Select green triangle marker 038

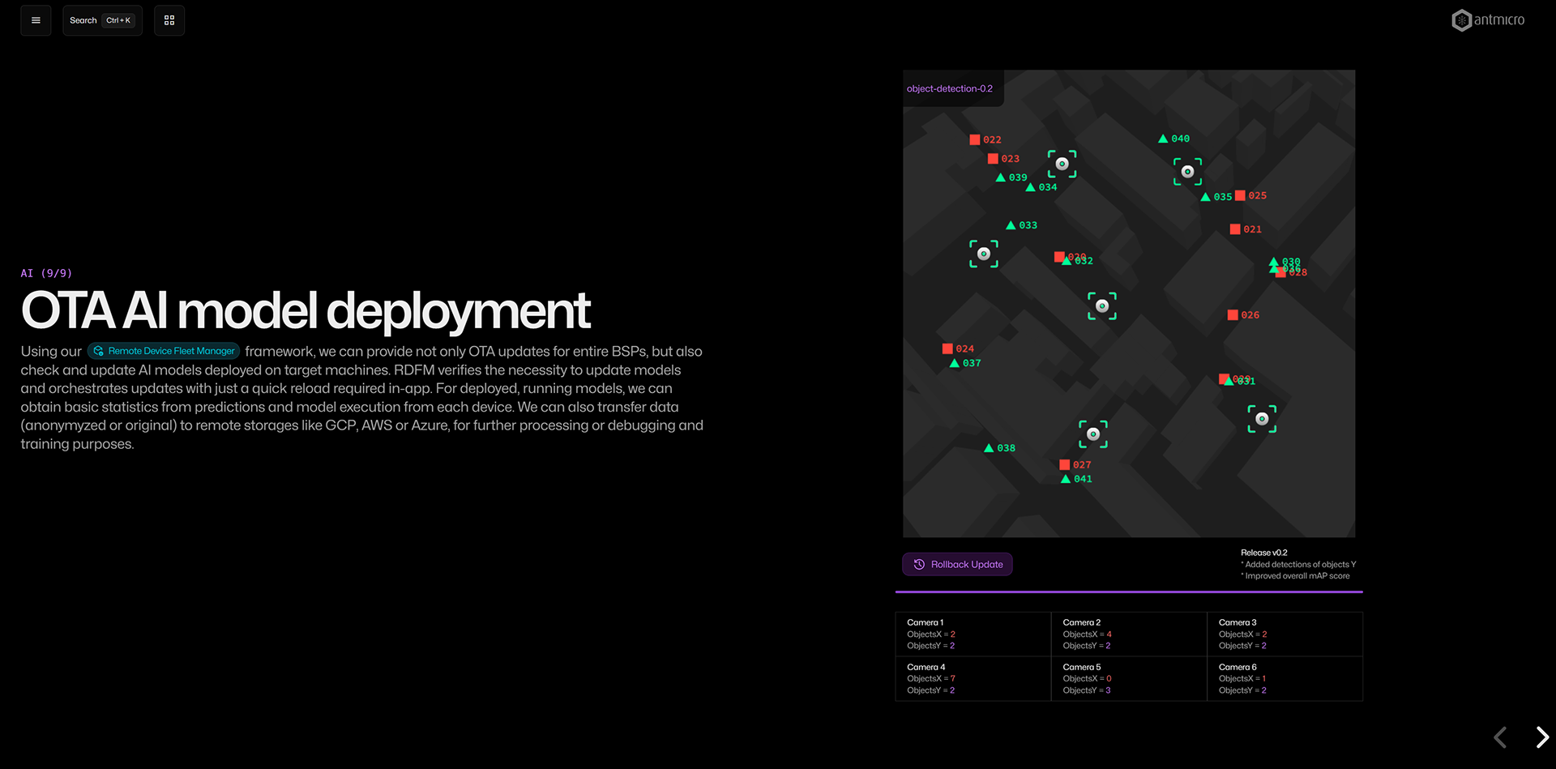pos(989,448)
